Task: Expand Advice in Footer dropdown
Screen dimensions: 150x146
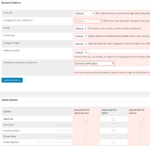Action: (81, 53)
